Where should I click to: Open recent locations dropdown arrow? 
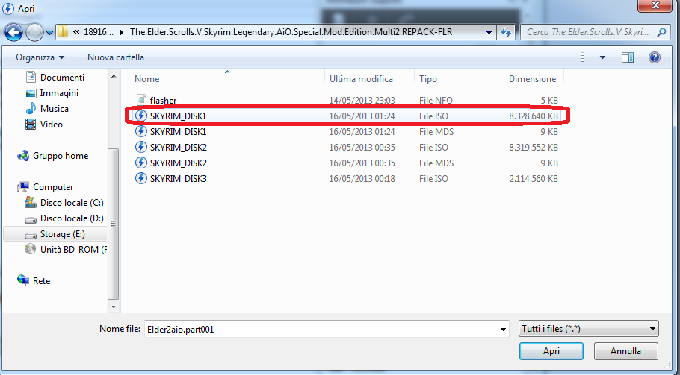click(x=49, y=33)
